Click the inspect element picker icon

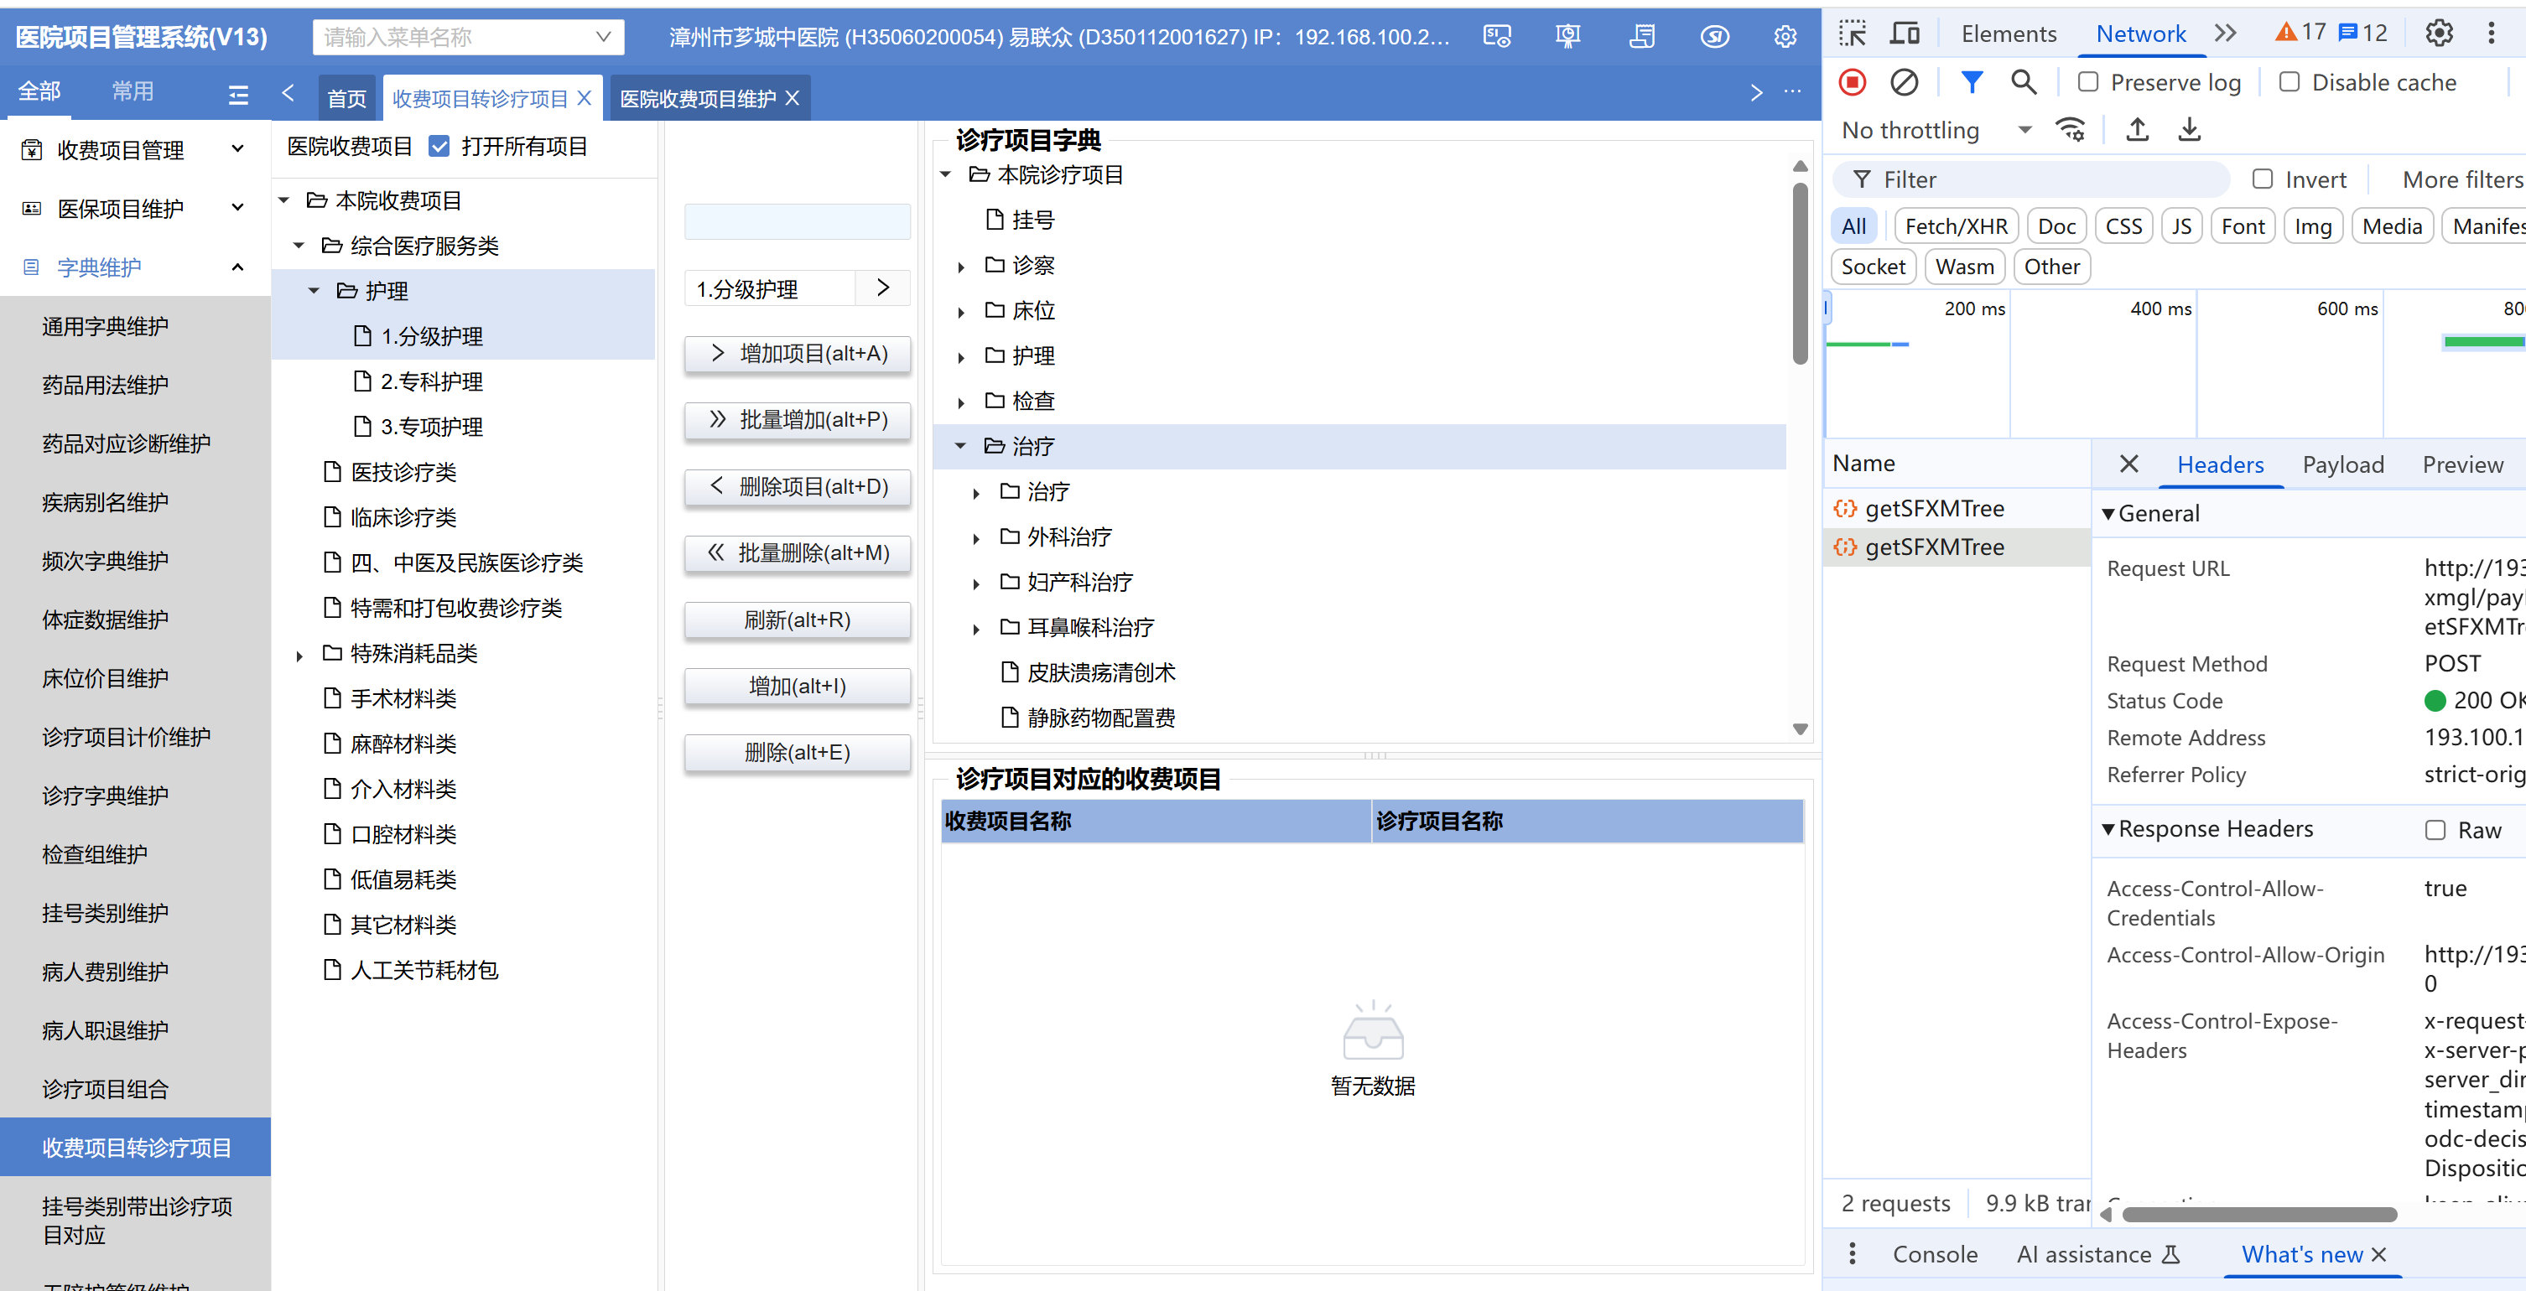coord(1853,34)
